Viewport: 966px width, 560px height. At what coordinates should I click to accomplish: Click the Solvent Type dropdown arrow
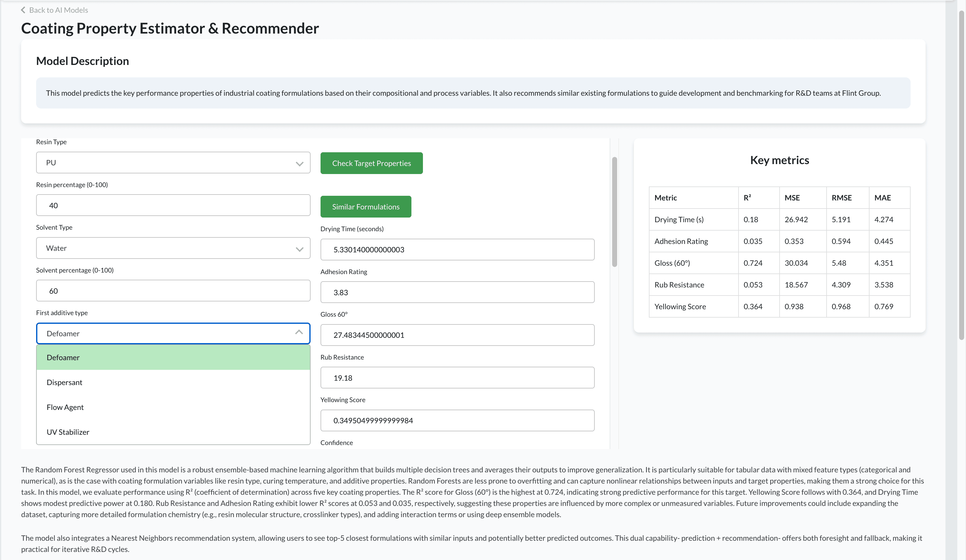coord(299,250)
